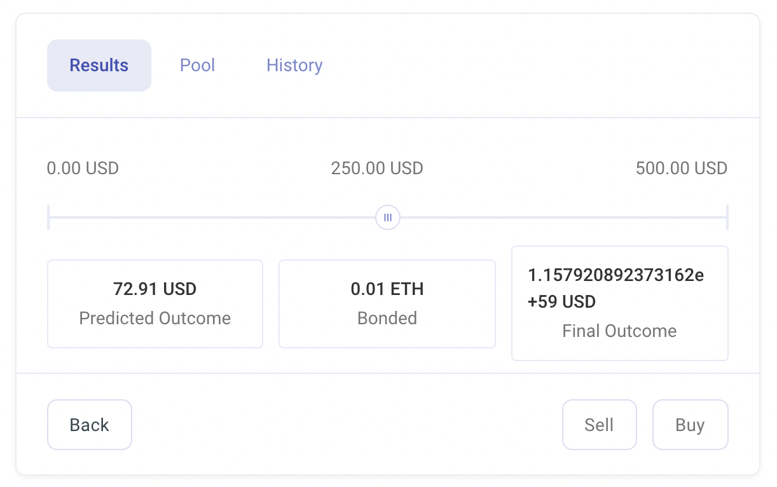Screen dimensions: 777x487
Task: Click the 500.00 USD scale label
Action: 682,168
